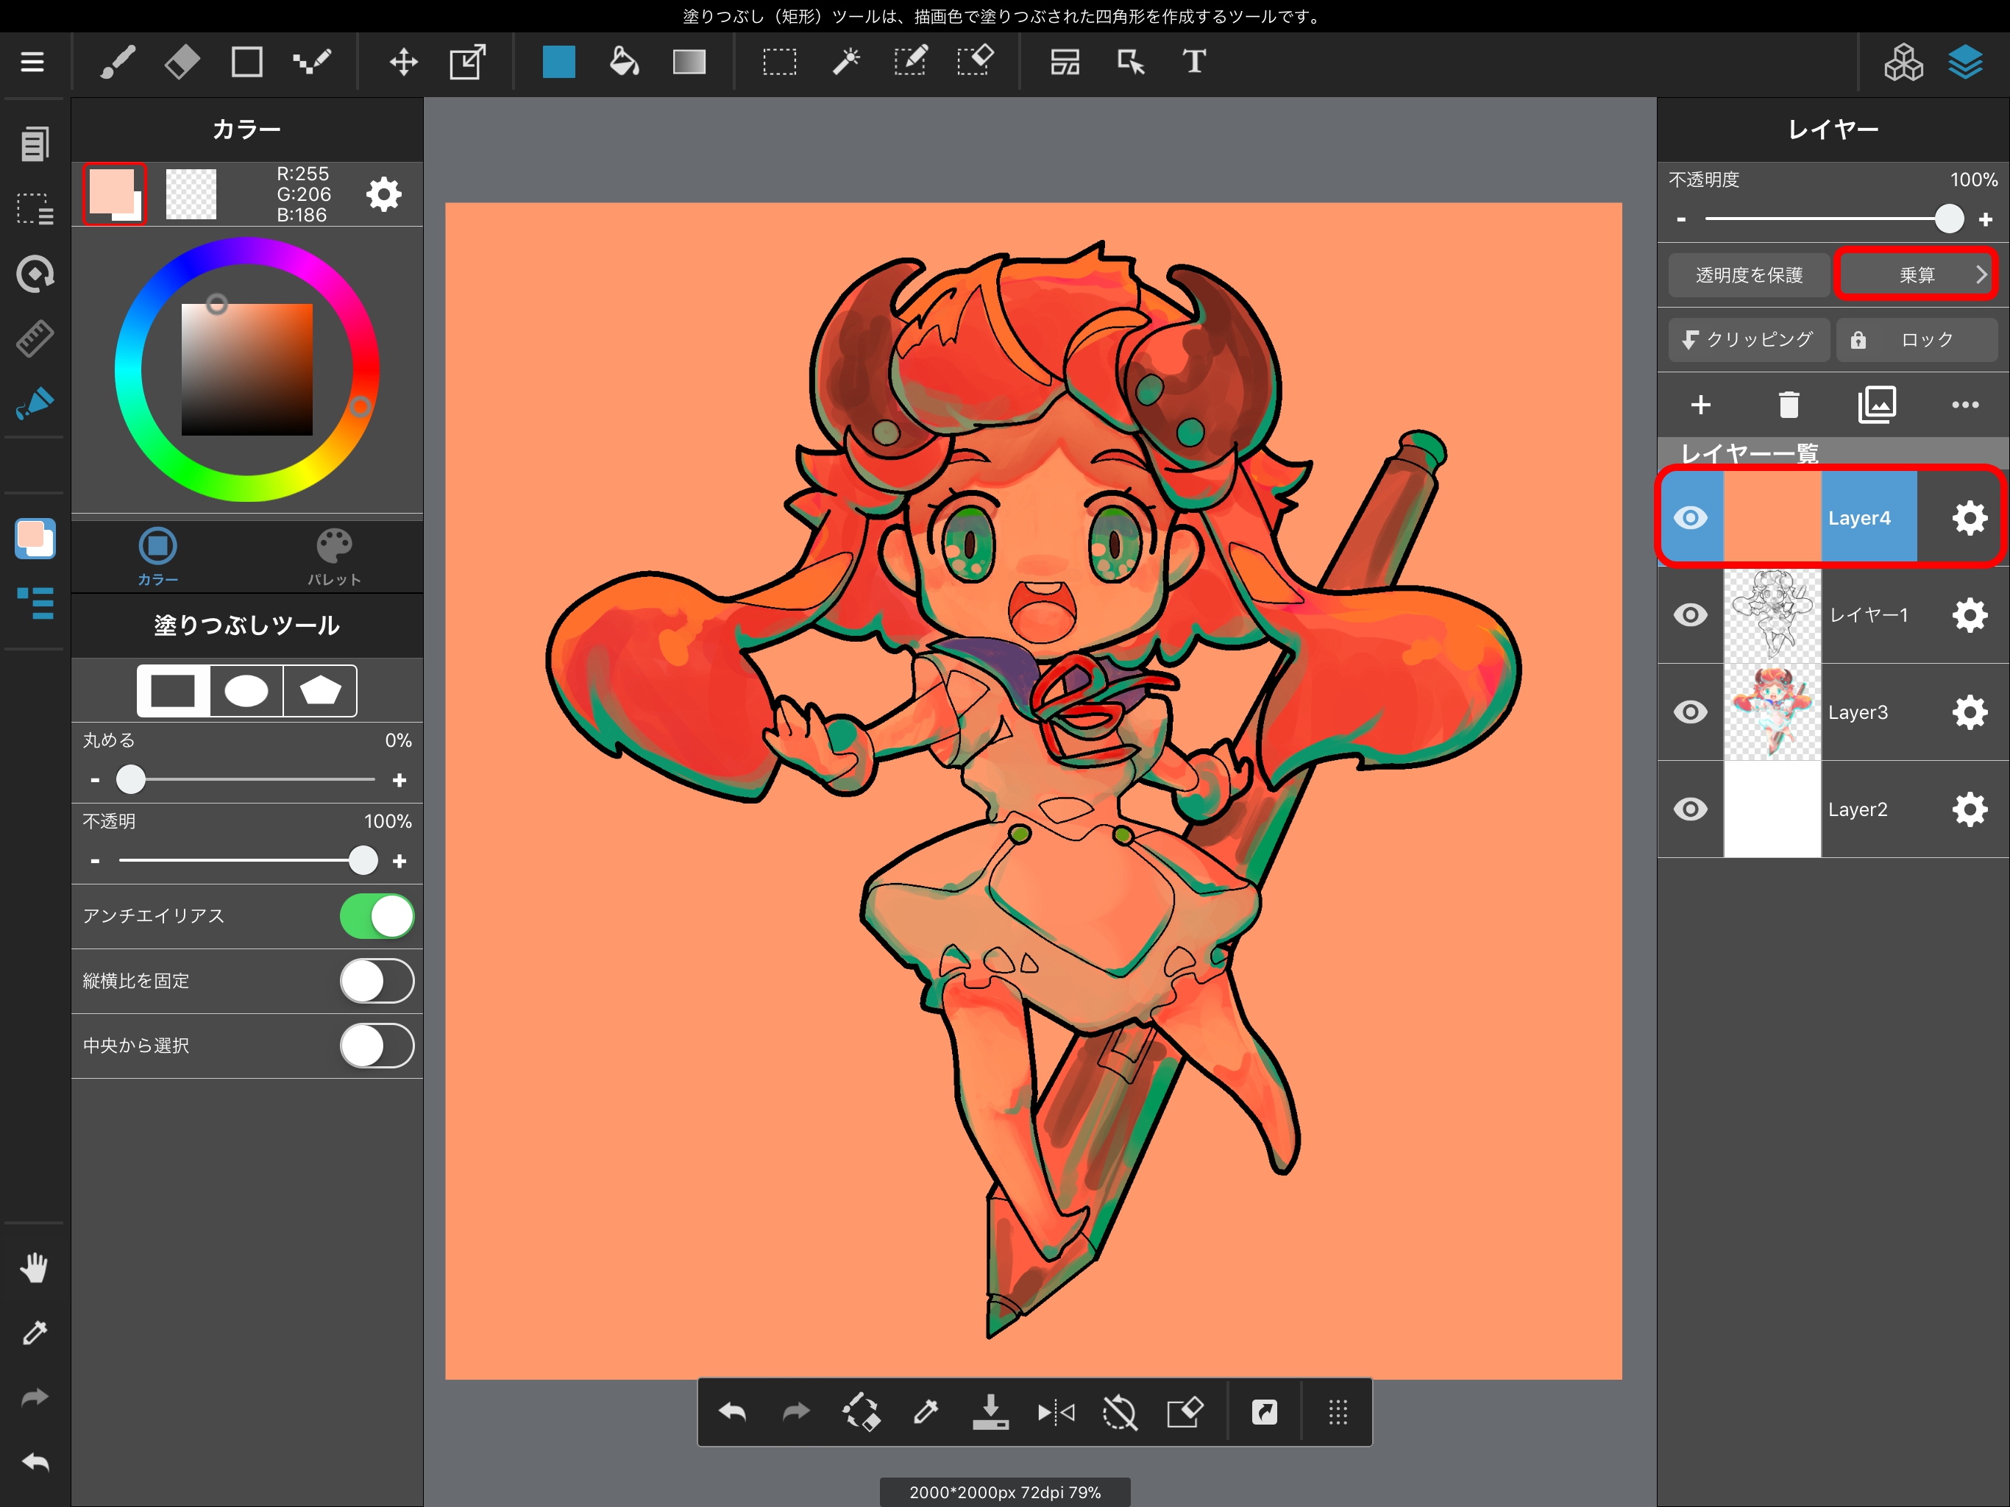
Task: Enable the 中央から選択 switch
Action: (x=377, y=1046)
